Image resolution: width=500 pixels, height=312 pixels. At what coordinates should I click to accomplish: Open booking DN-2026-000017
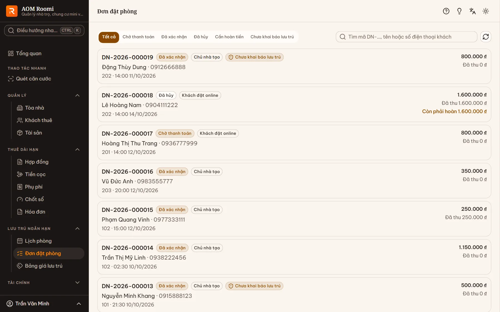click(294, 143)
